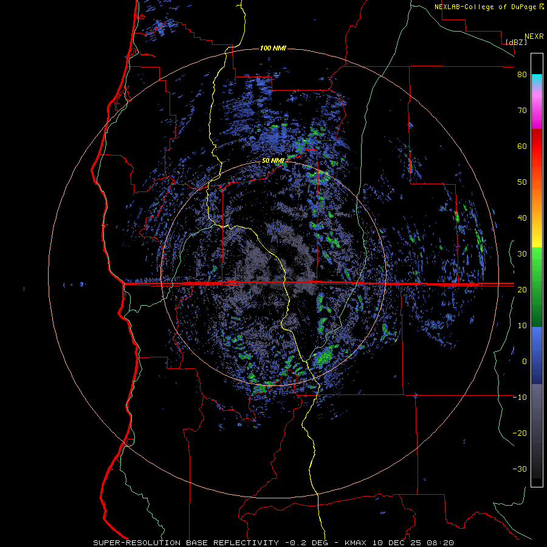Click the [dBZ] units label
The width and height of the screenshot is (547, 547).
(x=516, y=42)
